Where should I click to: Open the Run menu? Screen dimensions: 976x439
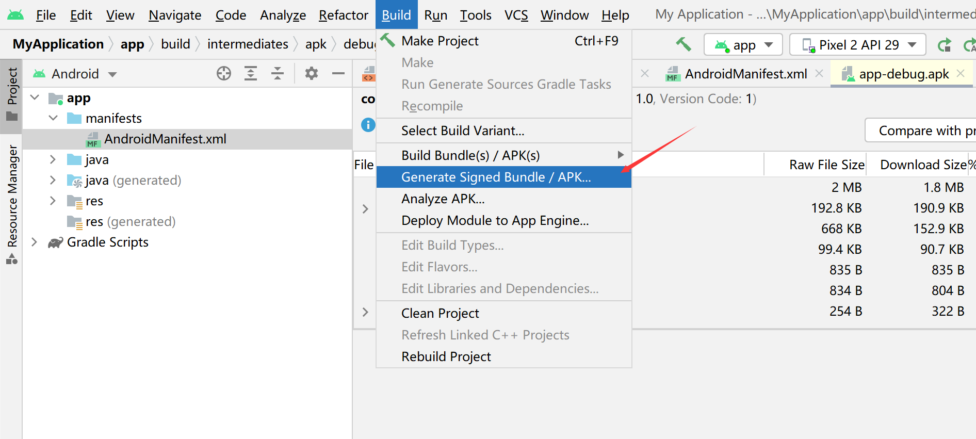[435, 15]
